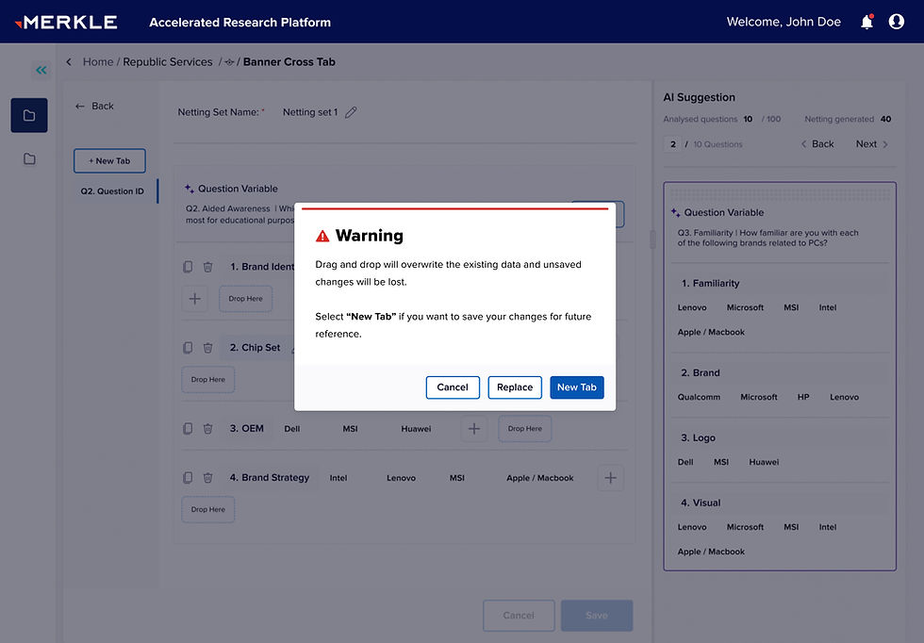Click Drop Here zone in Brand Ident row
924x643 pixels.
(246, 299)
